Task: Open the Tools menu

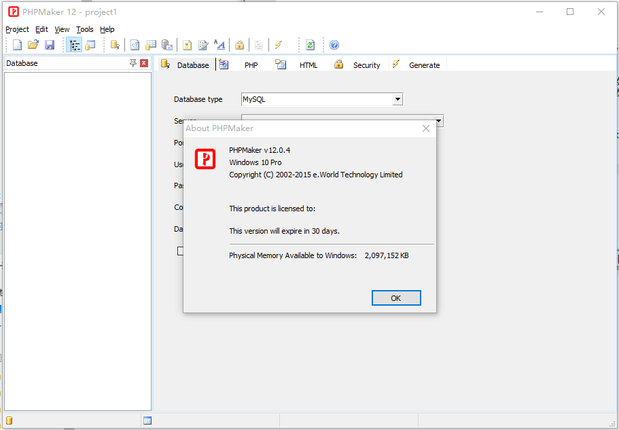Action: click(x=85, y=29)
